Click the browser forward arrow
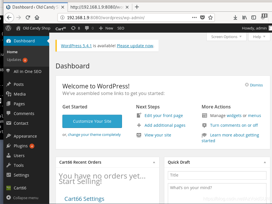This screenshot has width=272, height=204. pos(19,17)
